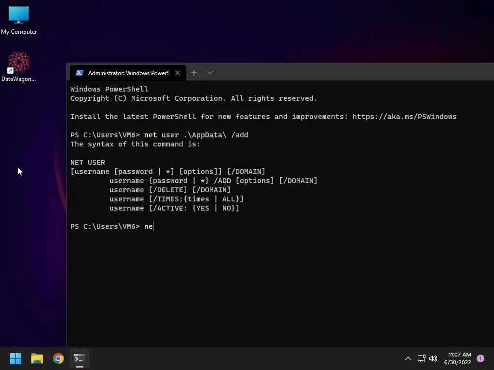494x370 pixels.
Task: Expand the new tab profile dropdown chevron
Action: [210, 73]
